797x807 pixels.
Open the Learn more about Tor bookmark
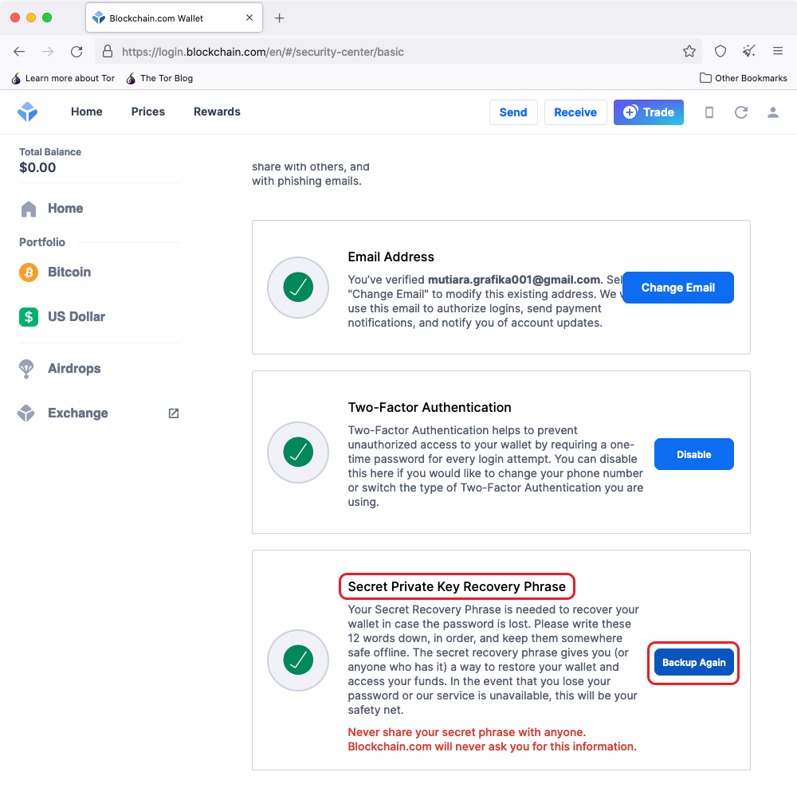point(63,78)
